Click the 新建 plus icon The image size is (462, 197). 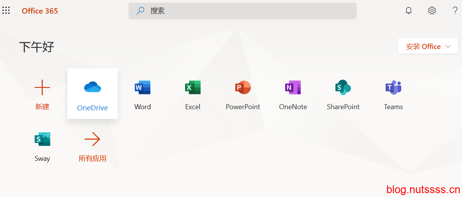[x=42, y=87]
